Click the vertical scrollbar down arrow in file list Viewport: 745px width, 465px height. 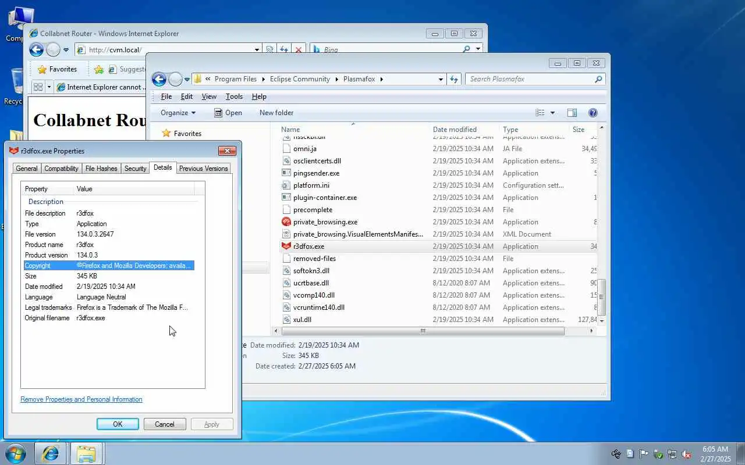pyautogui.click(x=602, y=321)
